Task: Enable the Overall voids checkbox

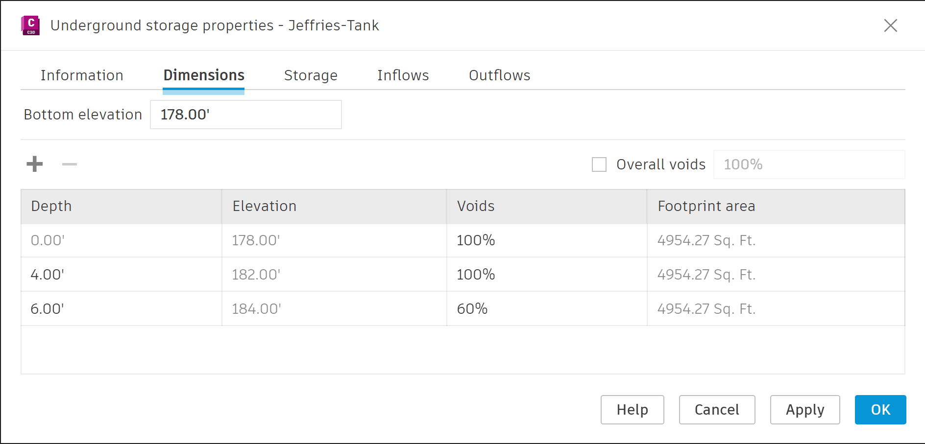Action: pyautogui.click(x=599, y=164)
